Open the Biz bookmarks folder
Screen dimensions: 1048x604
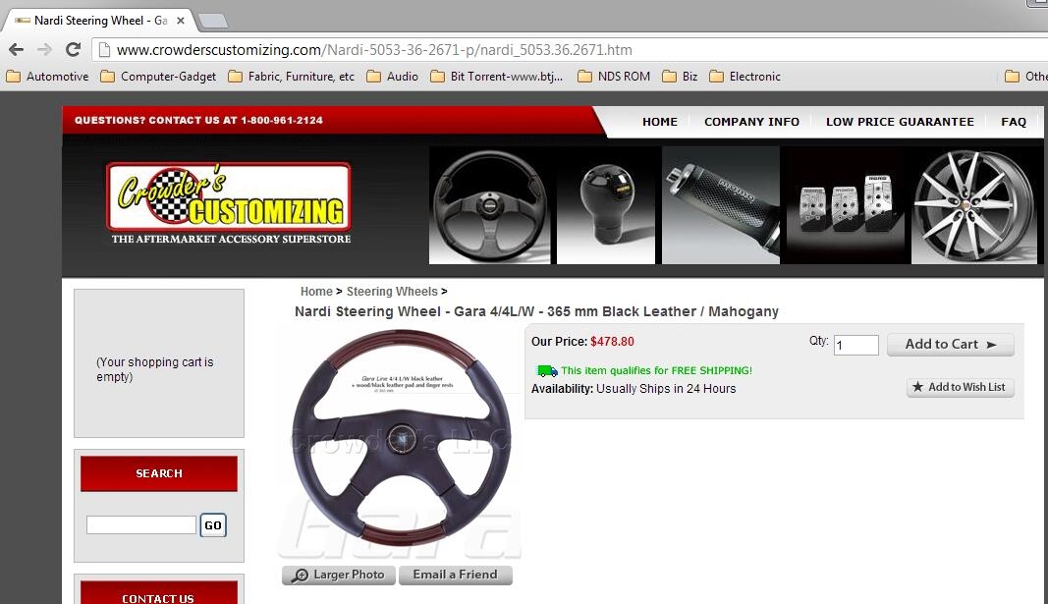tap(680, 77)
